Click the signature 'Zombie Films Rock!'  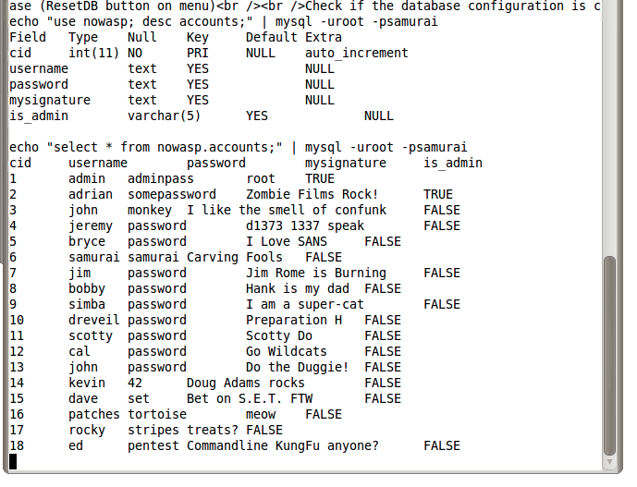[312, 194]
